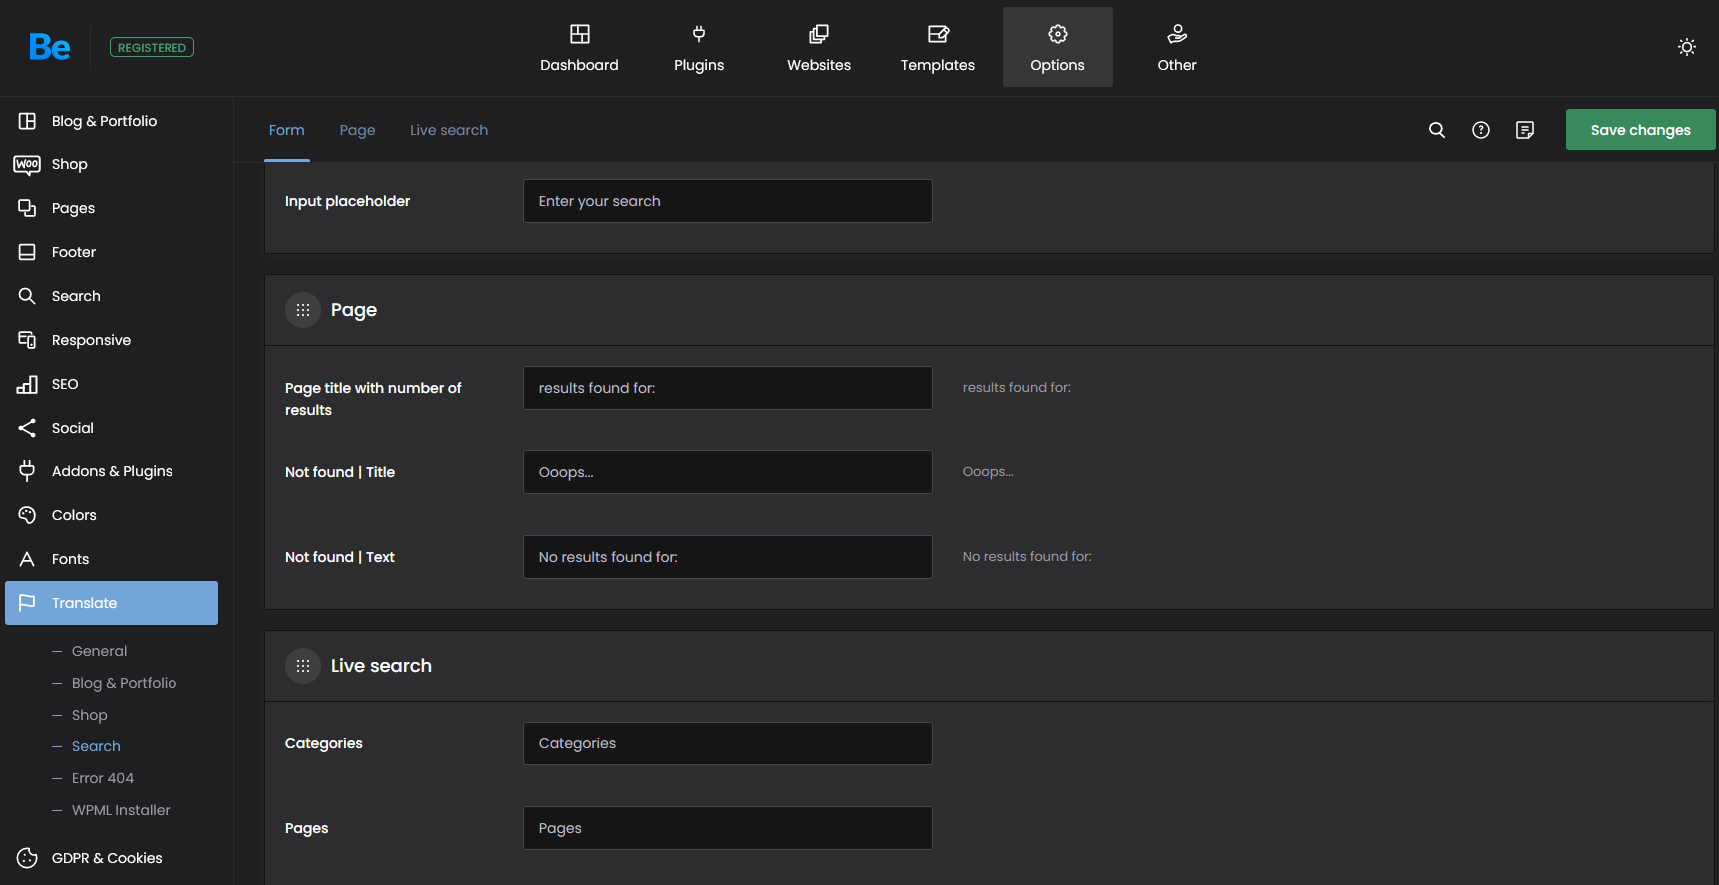Open General under Translate
Image resolution: width=1719 pixels, height=885 pixels.
click(x=99, y=651)
